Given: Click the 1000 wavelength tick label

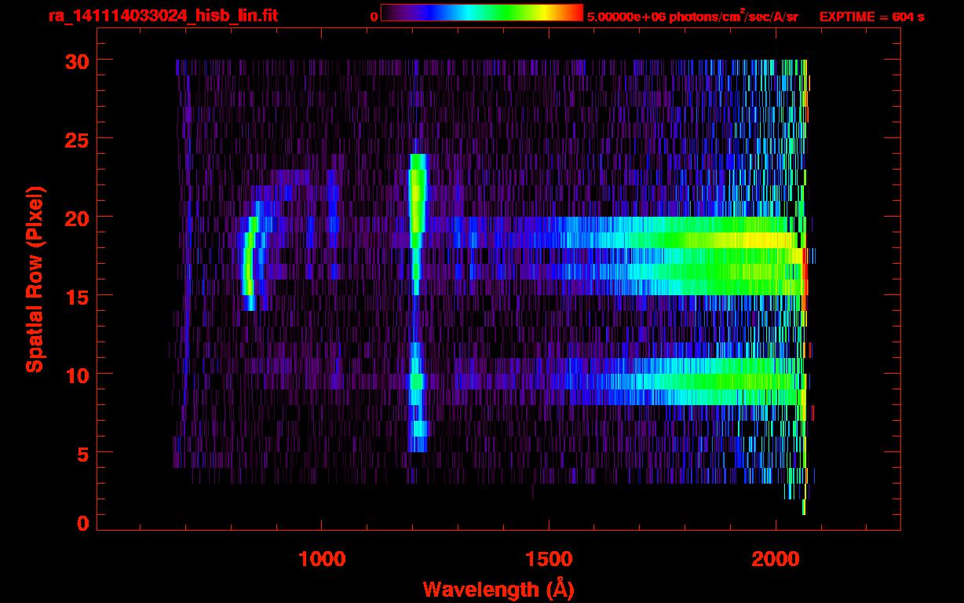Looking at the screenshot, I should 322,558.
